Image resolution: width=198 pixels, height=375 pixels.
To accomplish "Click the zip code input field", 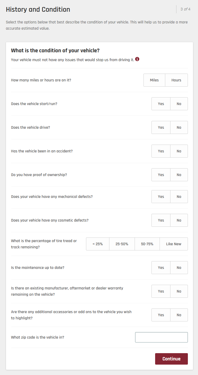I will [161, 337].
